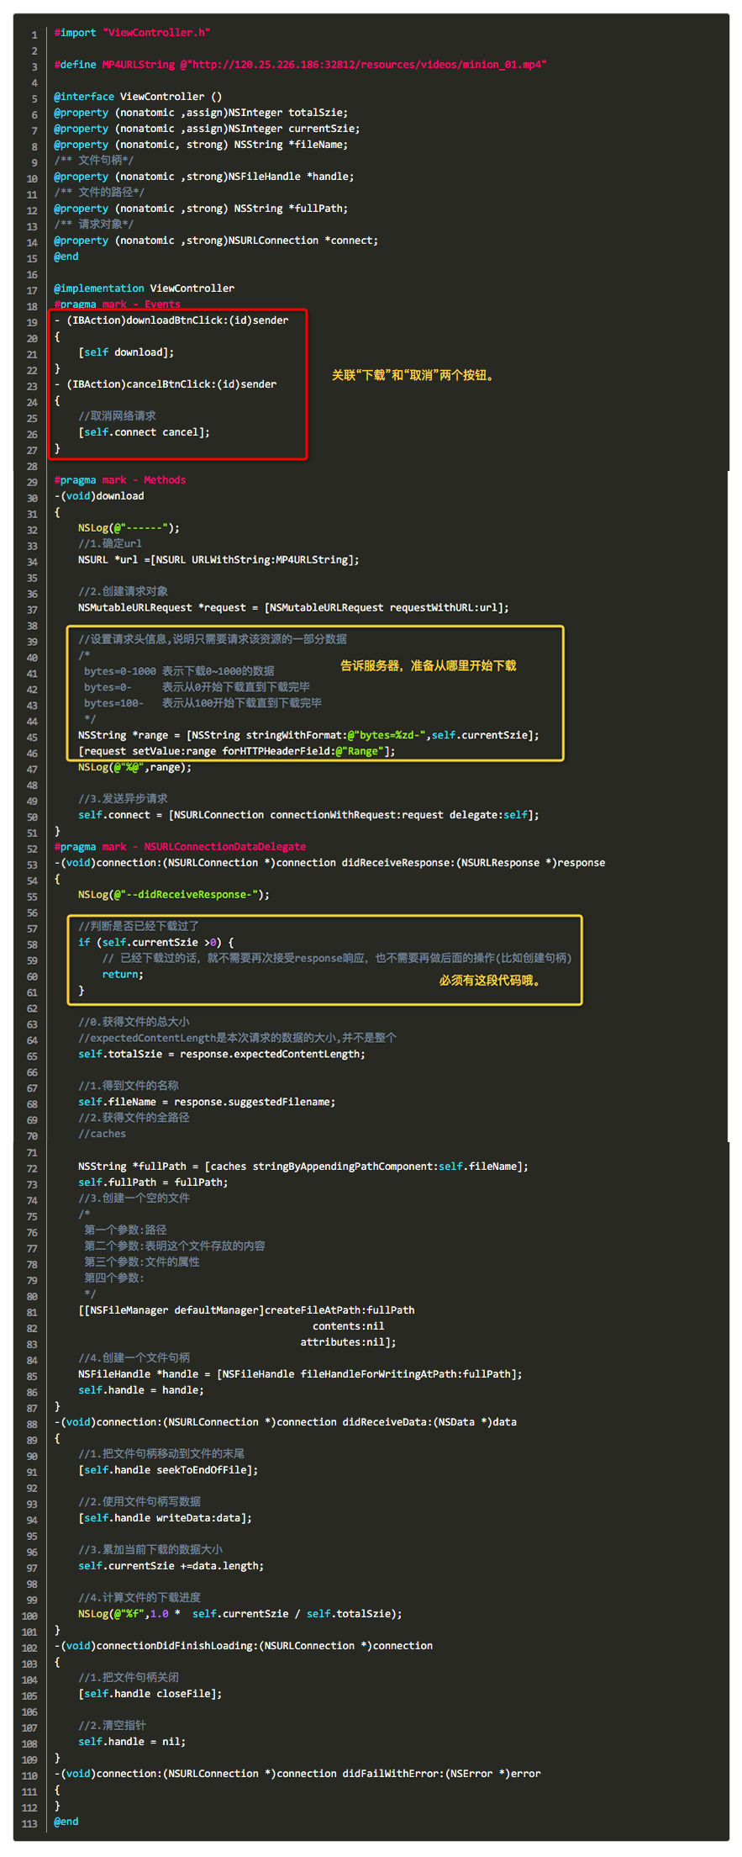Click the //判断是否已经下载过了 comment
The height and width of the screenshot is (1857, 742).
click(x=139, y=927)
